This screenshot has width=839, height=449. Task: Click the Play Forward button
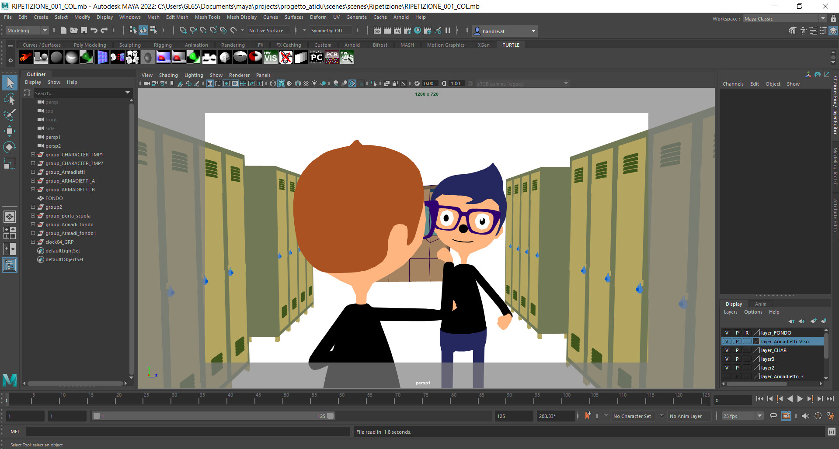pyautogui.click(x=800, y=399)
